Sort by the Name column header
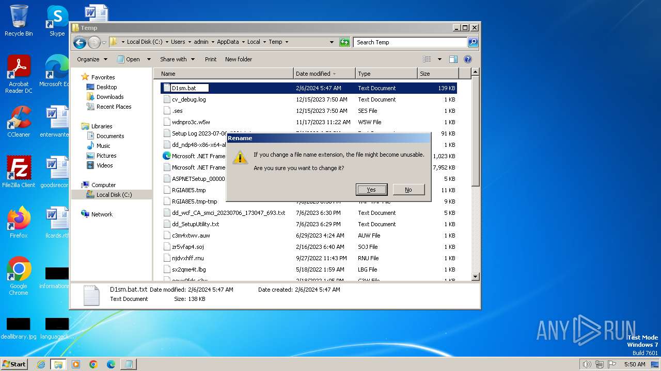 click(225, 74)
